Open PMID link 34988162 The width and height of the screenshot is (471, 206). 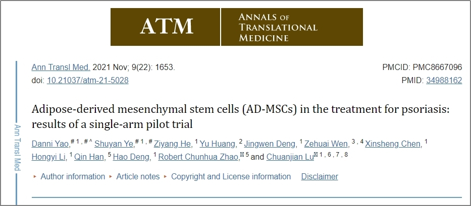click(444, 81)
